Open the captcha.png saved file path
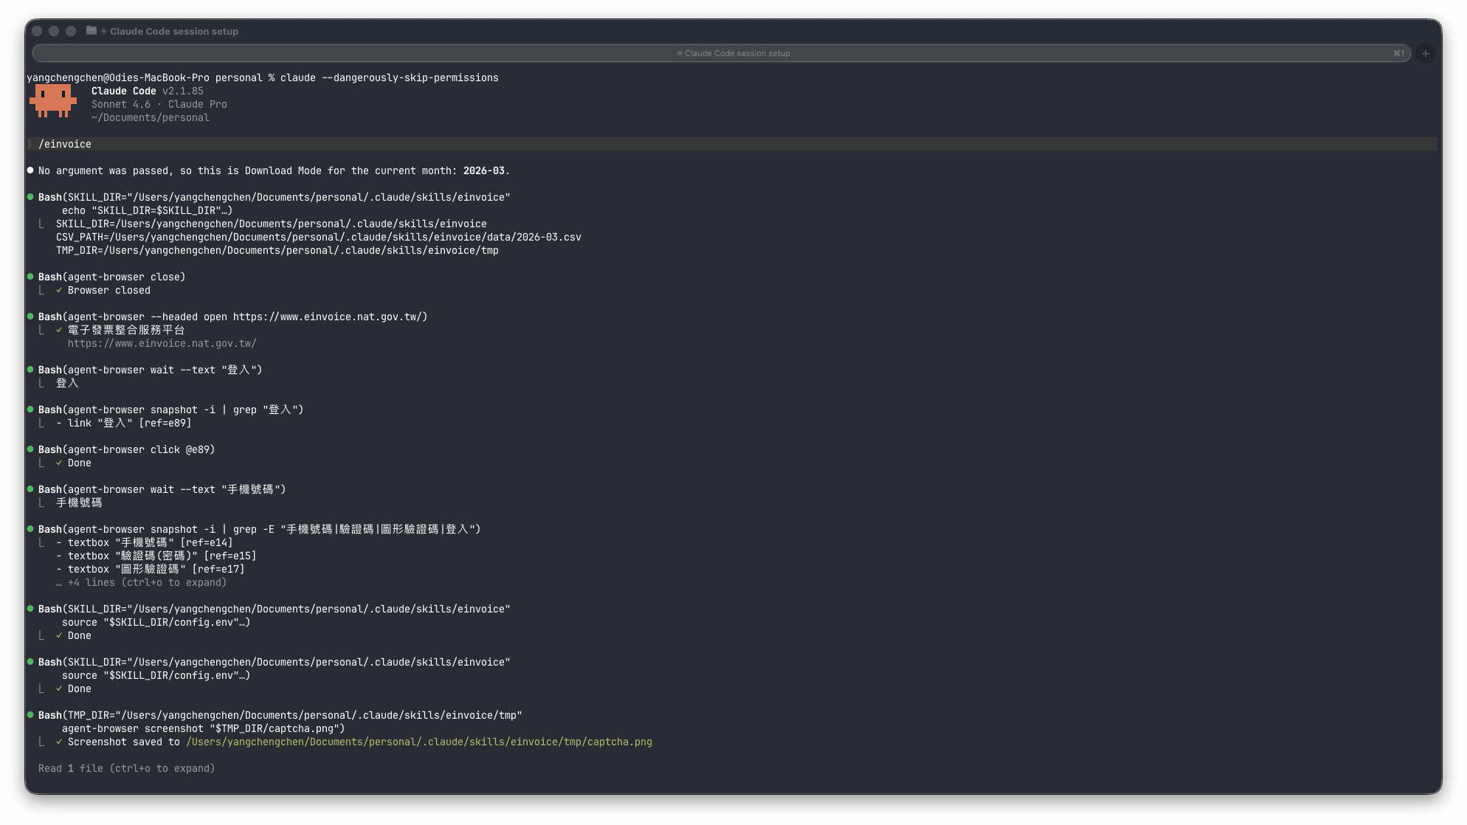This screenshot has height=825, width=1467. coord(418,742)
